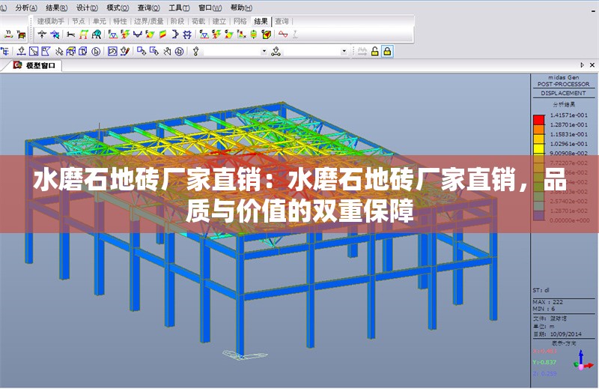Screen dimensions: 599x389
Task: Open the 模式(O) menu
Action: pyautogui.click(x=118, y=7)
